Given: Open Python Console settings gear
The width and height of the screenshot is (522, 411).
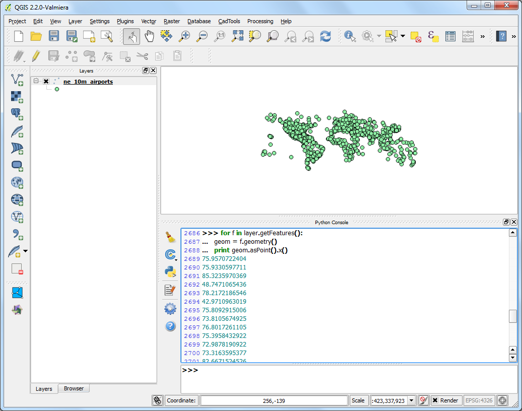Looking at the screenshot, I should [x=170, y=309].
